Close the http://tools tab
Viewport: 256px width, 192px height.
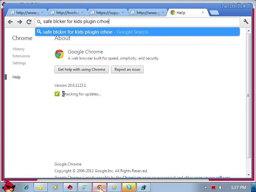coord(83,12)
